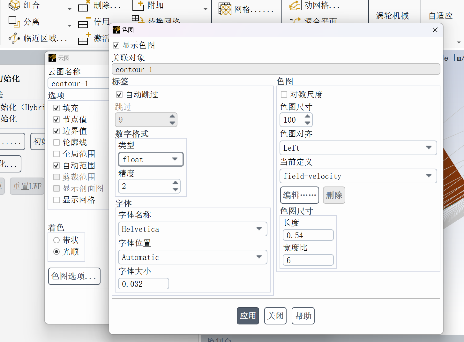Expand the 组合 dropdown arrow
This screenshot has width=464, height=342.
click(x=70, y=9)
